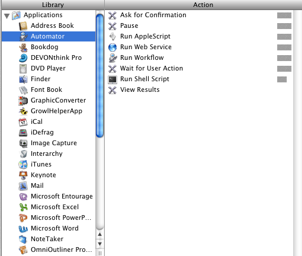The height and width of the screenshot is (256, 302).
Task: Click the GraphicConverter icon
Action: coord(23,101)
